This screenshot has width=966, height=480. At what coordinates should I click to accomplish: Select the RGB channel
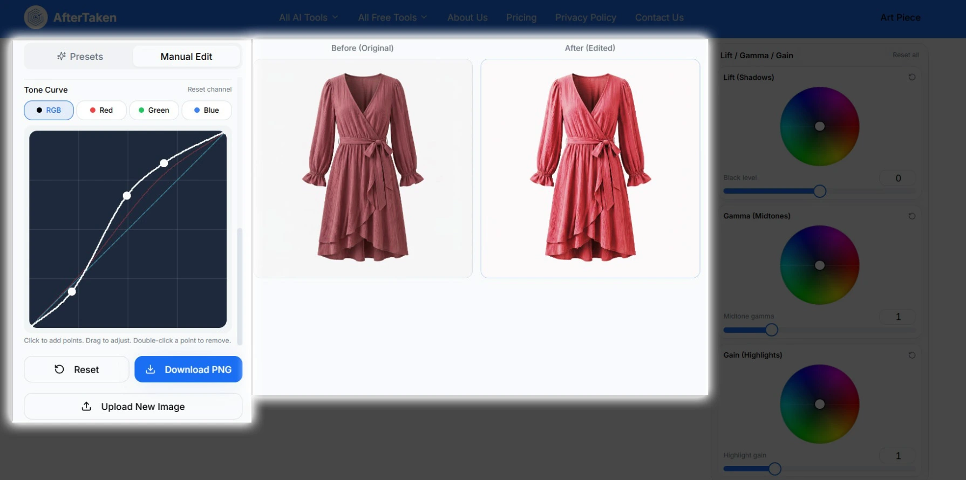point(49,110)
